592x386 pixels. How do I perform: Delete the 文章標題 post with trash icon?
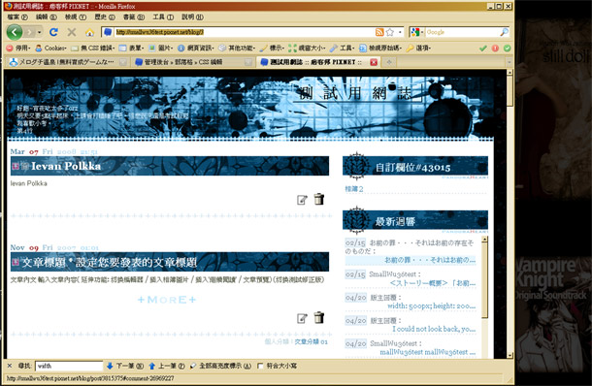click(319, 317)
